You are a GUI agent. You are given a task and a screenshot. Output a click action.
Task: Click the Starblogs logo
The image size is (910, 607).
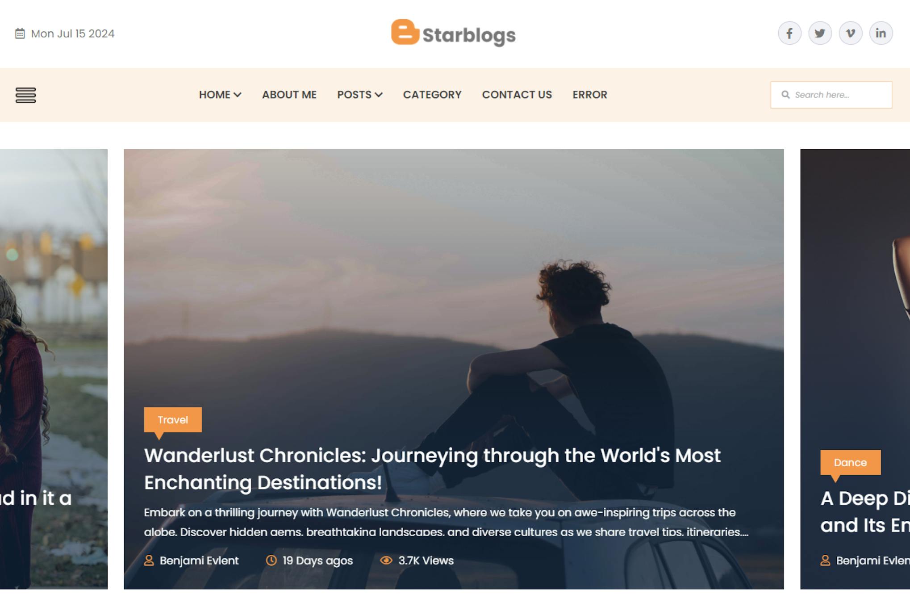tap(454, 33)
